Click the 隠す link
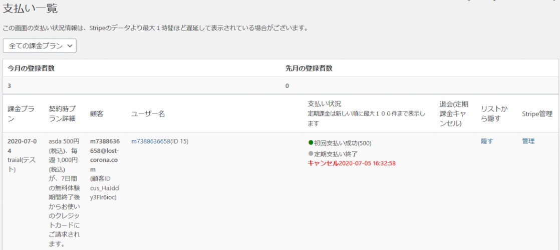Image resolution: width=560 pixels, height=250 pixels. pos(487,141)
